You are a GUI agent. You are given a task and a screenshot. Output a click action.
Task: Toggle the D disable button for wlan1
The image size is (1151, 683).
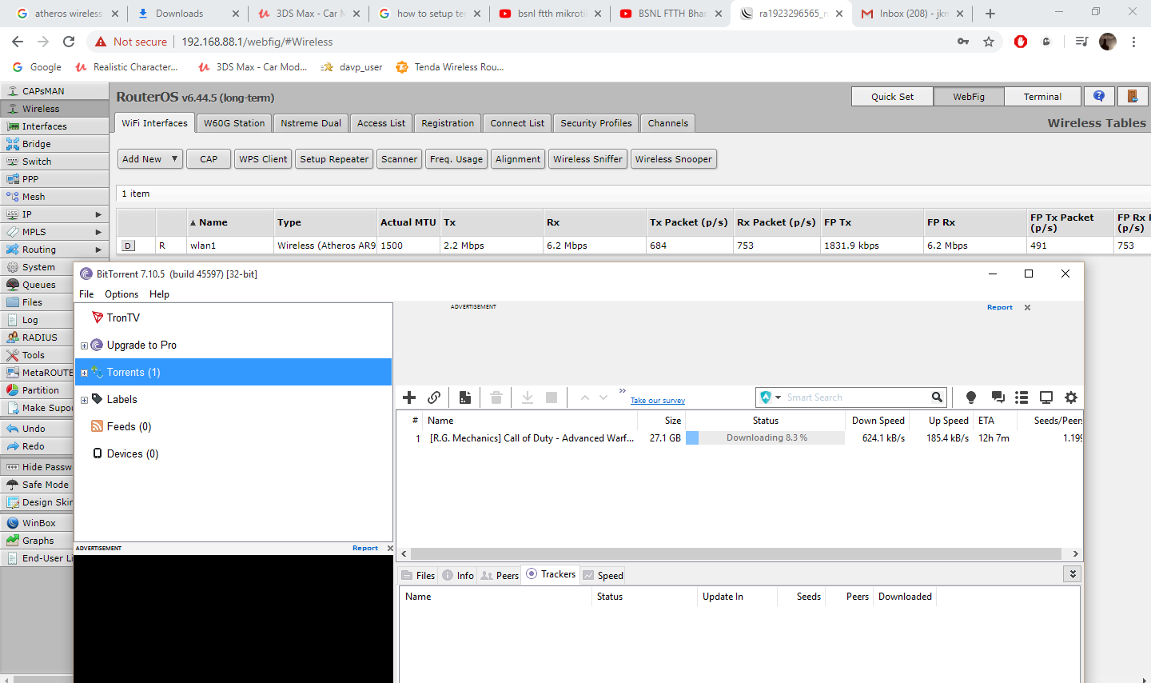(128, 246)
